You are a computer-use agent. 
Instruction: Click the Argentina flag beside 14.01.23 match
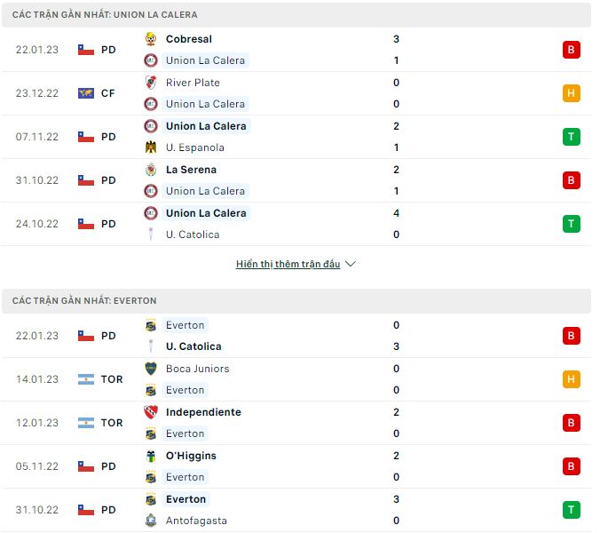click(86, 379)
